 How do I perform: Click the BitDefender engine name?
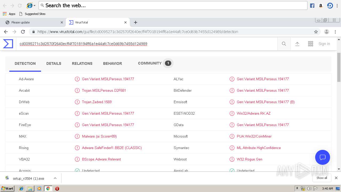(182, 90)
